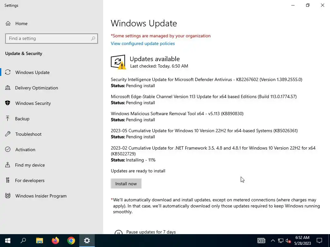Open the Delivery Optimization section
The width and height of the screenshot is (330, 247).
(x=52, y=88)
